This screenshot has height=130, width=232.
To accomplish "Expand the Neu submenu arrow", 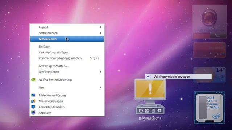I will (x=101, y=87).
